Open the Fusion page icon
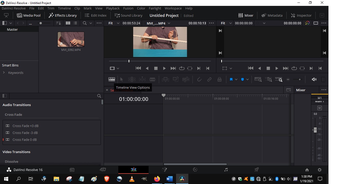 click(164, 170)
